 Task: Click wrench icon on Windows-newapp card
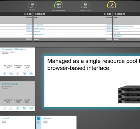tap(5, 108)
